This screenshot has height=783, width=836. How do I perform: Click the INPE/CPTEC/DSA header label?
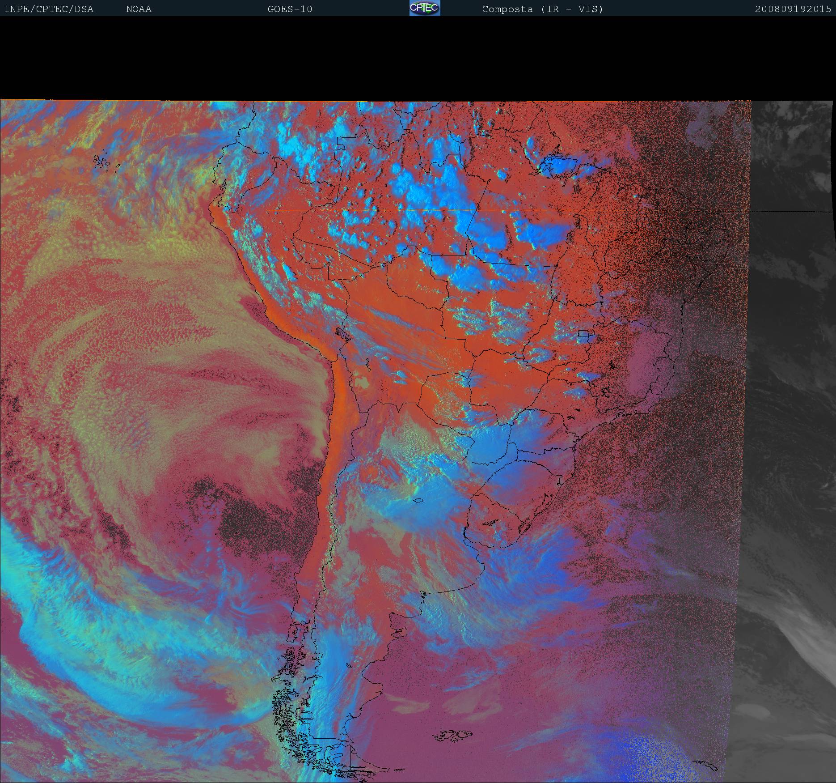point(49,9)
